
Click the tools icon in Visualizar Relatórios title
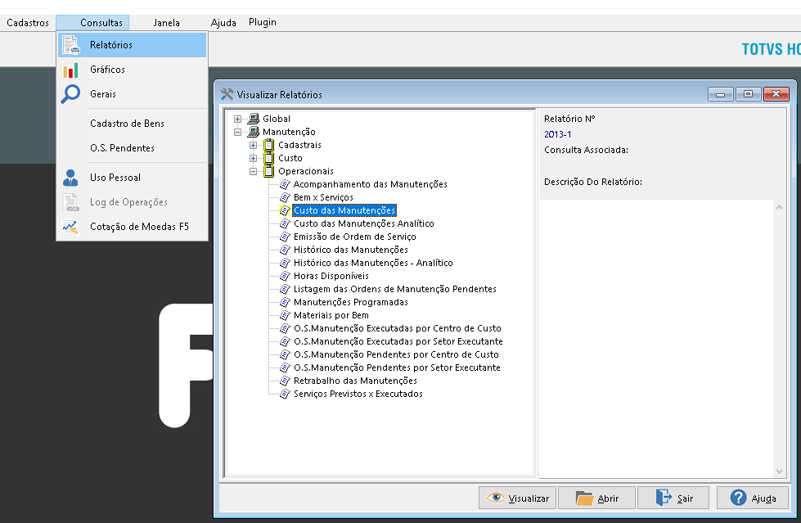tap(227, 94)
